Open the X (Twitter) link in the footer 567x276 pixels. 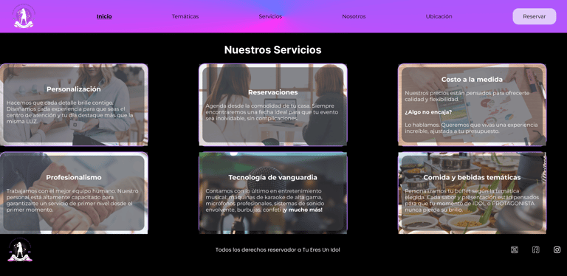tap(514, 249)
